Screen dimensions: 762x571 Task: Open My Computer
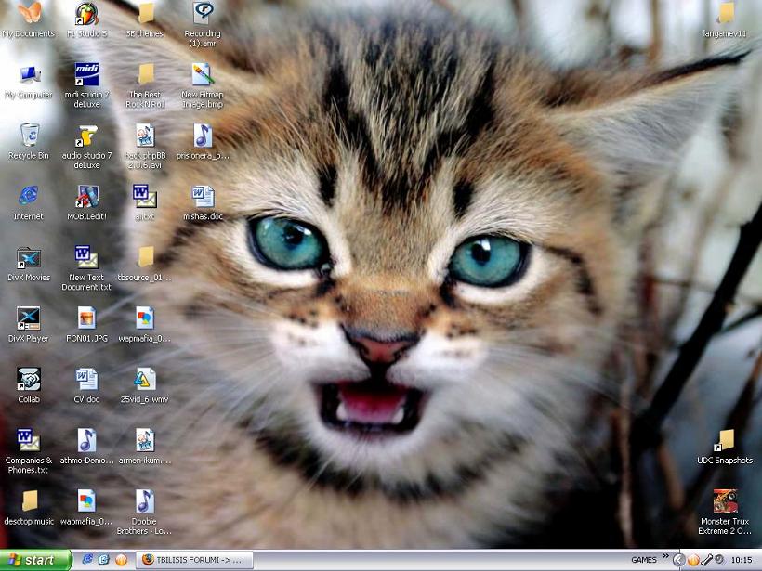click(x=29, y=76)
